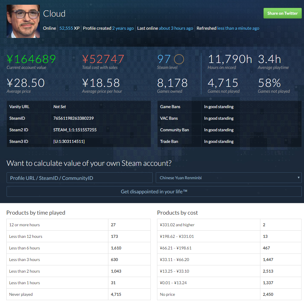Click the ¥13.25 – ¥33.10 row
Viewport: 304px width, 303px height.
tap(229, 271)
